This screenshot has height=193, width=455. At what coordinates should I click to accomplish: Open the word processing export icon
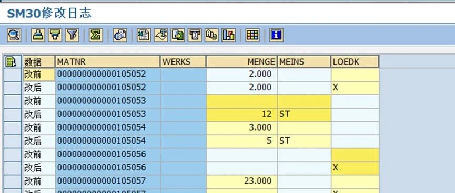(161, 35)
